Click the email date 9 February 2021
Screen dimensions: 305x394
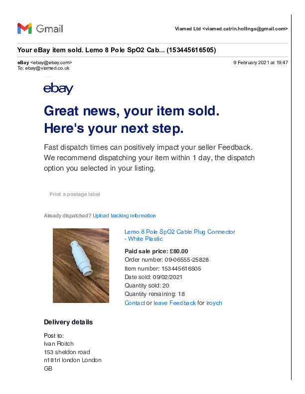coord(261,62)
